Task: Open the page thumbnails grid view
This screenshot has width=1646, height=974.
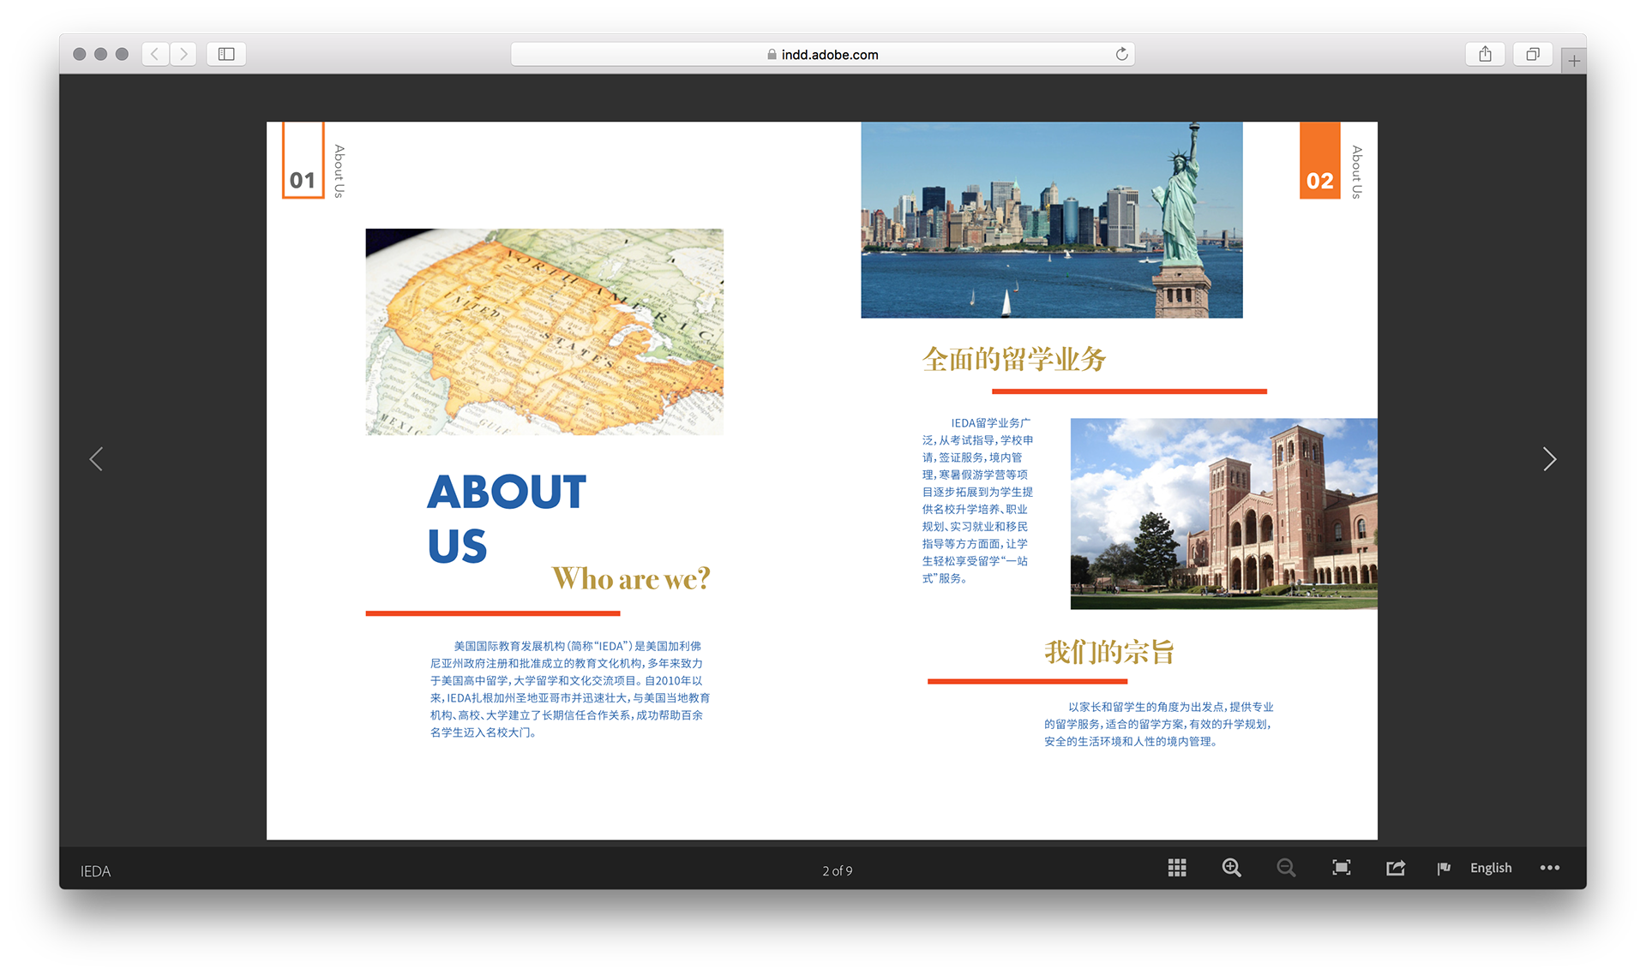Action: click(1177, 868)
